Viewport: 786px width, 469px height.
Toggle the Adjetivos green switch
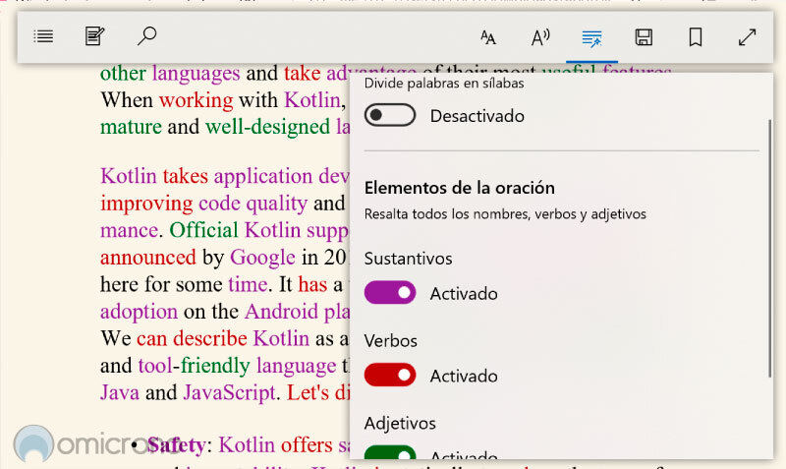click(x=390, y=452)
